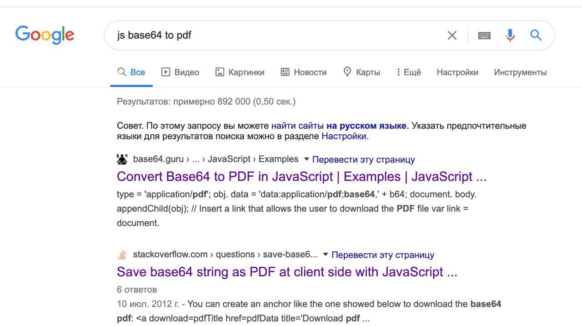Submit search with magnifier icon

click(536, 35)
